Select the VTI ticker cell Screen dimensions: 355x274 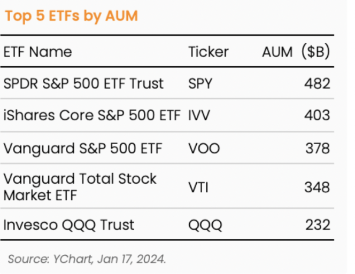point(198,187)
